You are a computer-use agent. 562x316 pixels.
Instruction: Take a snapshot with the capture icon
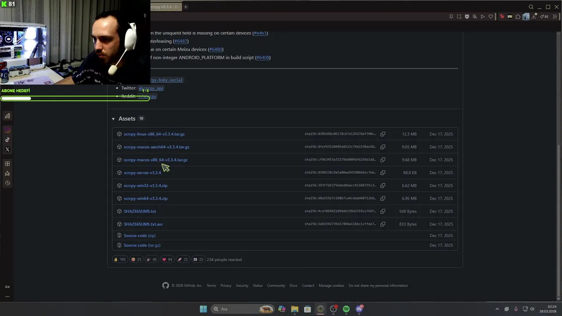coord(459,17)
